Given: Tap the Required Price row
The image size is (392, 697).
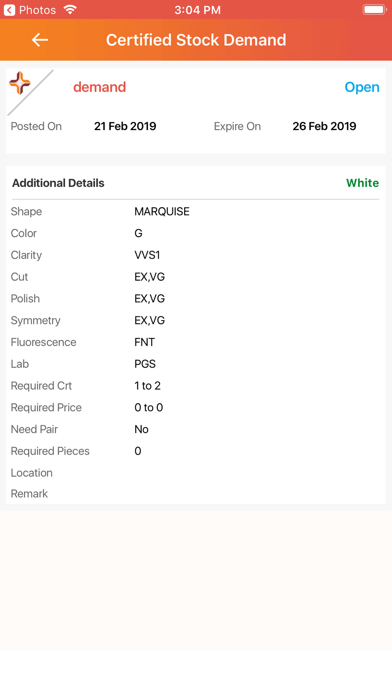Looking at the screenshot, I should [x=196, y=408].
